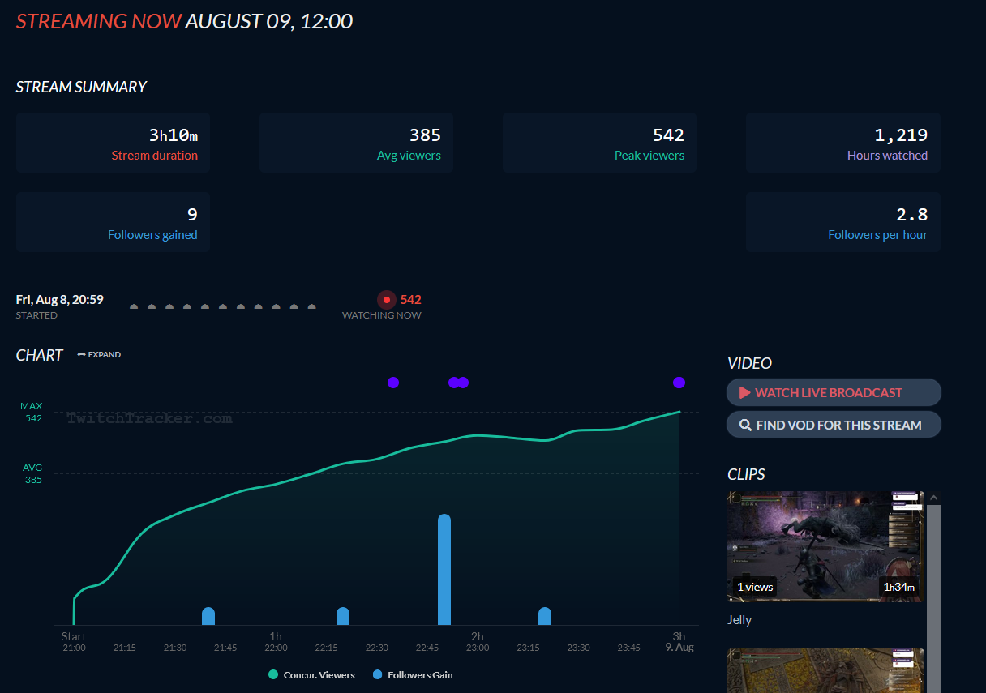Click the 23:00 axis label on the chart
986x693 pixels.
coord(478,648)
